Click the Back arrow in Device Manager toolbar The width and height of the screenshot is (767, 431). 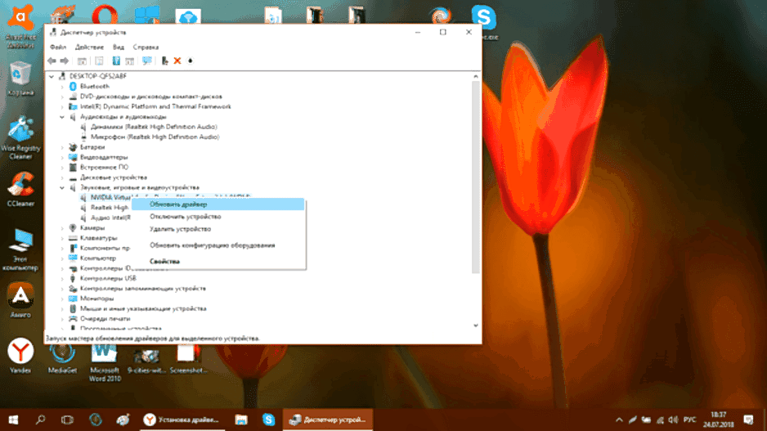click(x=52, y=61)
